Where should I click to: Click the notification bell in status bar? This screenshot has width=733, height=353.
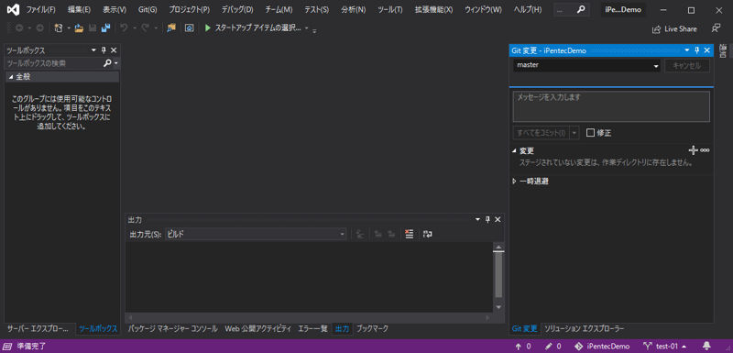706,347
